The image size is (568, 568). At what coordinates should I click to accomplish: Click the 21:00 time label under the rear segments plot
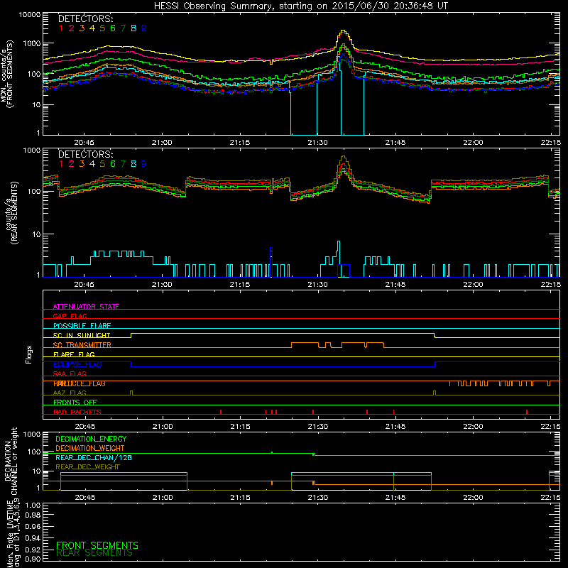tap(162, 285)
